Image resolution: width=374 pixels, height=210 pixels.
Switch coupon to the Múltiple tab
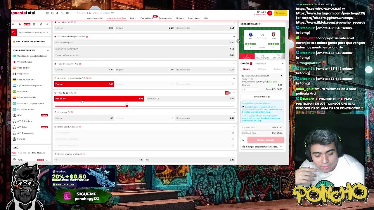pyautogui.click(x=262, y=69)
